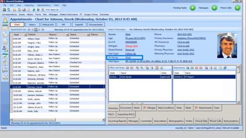The width and height of the screenshot is (246, 138).
Task: Click the appointment list horizontal scrollbar
Action: [34, 119]
